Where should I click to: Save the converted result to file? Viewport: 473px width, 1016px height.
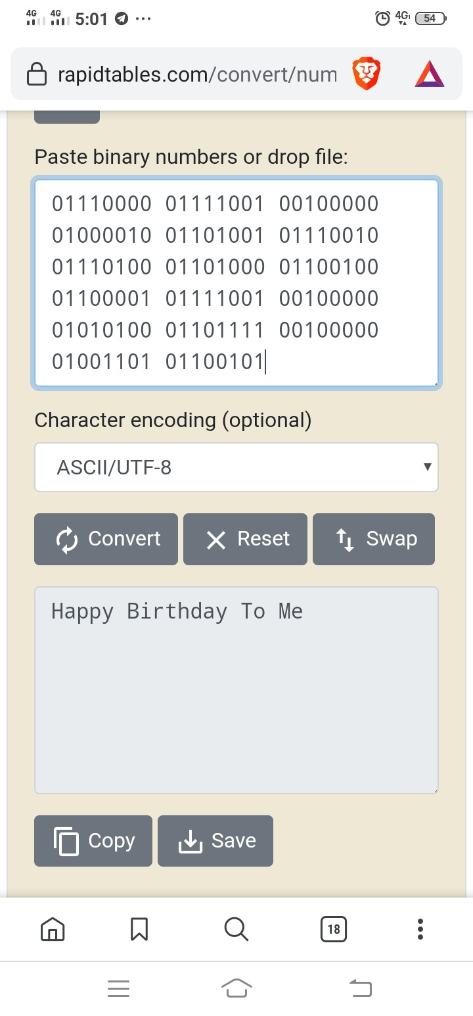click(x=215, y=841)
